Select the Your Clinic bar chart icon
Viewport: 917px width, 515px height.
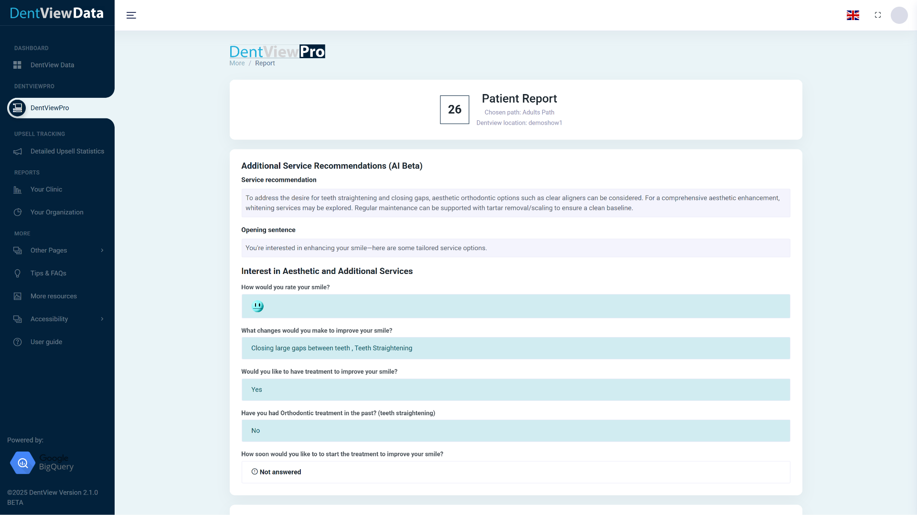(x=17, y=189)
